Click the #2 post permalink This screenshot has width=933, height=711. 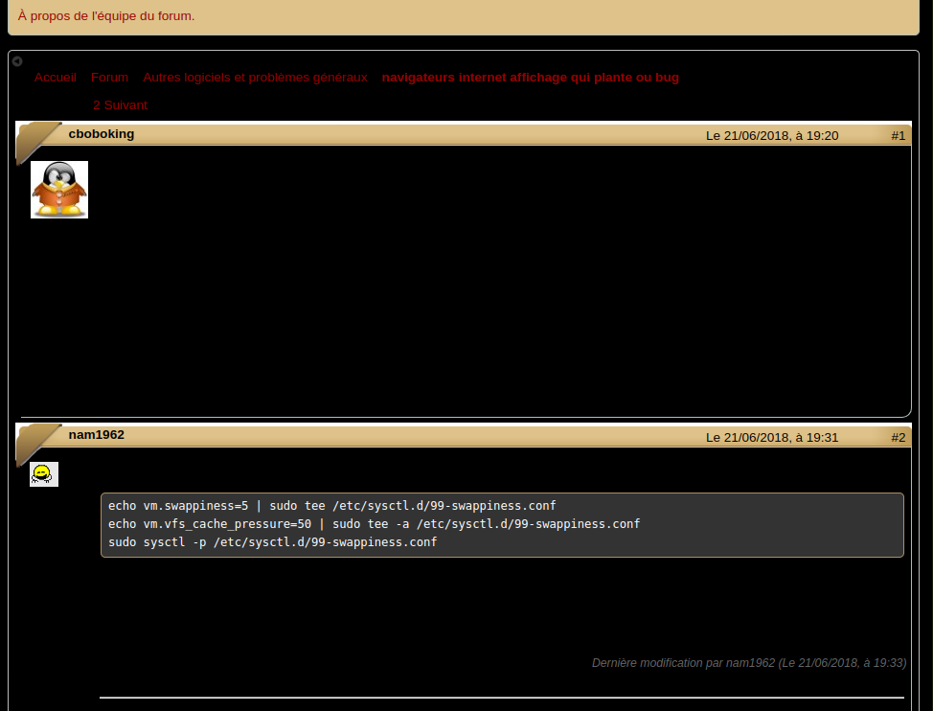[898, 438]
